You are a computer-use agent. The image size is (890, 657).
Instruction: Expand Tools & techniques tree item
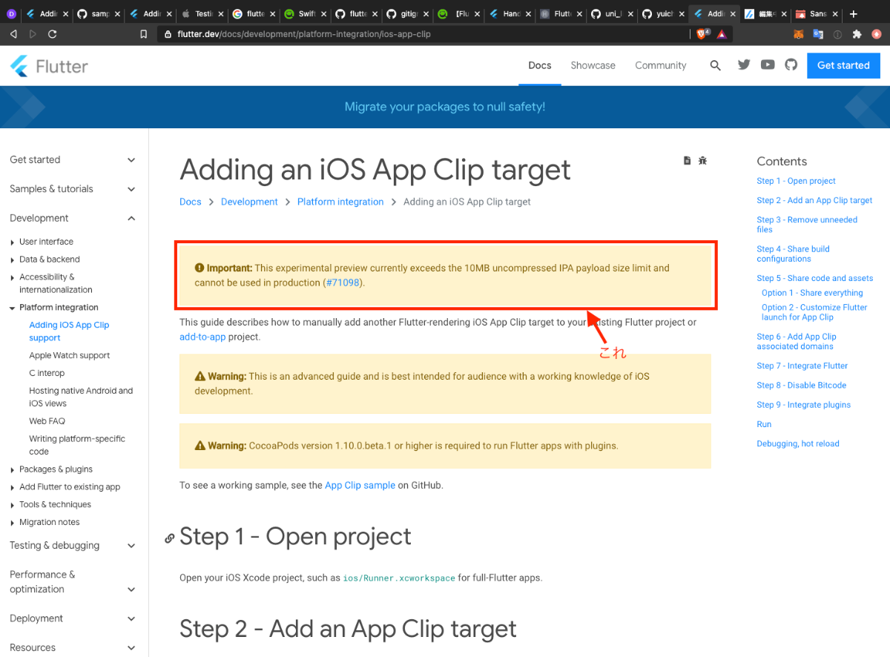[x=50, y=504]
